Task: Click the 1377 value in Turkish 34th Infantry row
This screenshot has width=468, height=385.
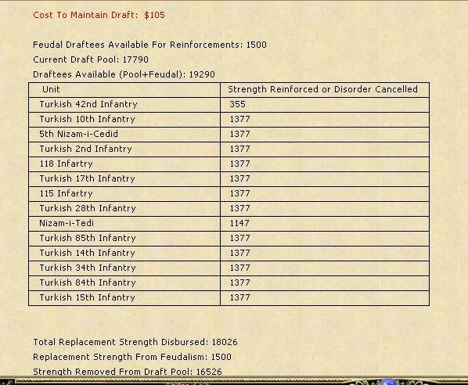Action: [239, 268]
